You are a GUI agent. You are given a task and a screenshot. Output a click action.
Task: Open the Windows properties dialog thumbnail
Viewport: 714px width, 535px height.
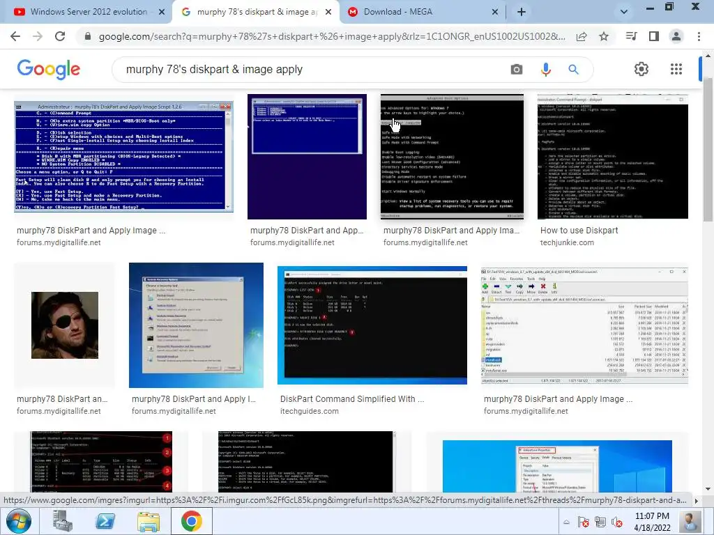tap(557, 466)
